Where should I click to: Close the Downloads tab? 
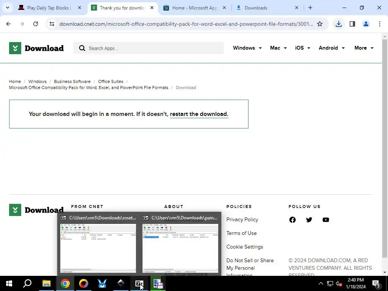[x=297, y=8]
